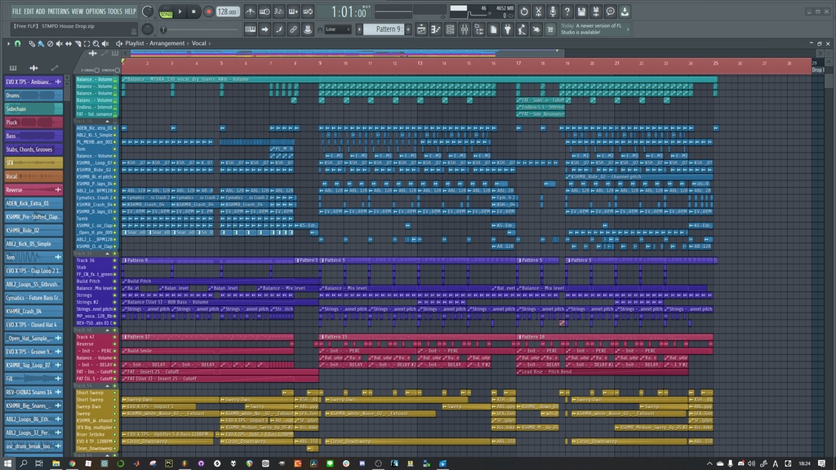Open the Playlist view icon
The width and height of the screenshot is (836, 470).
click(x=421, y=30)
